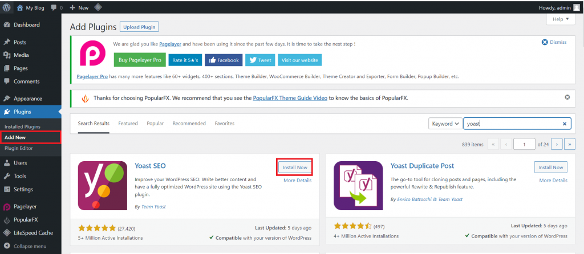Click the Facebook thumbs-up button
Viewport: 584px width, 254px height.
224,60
